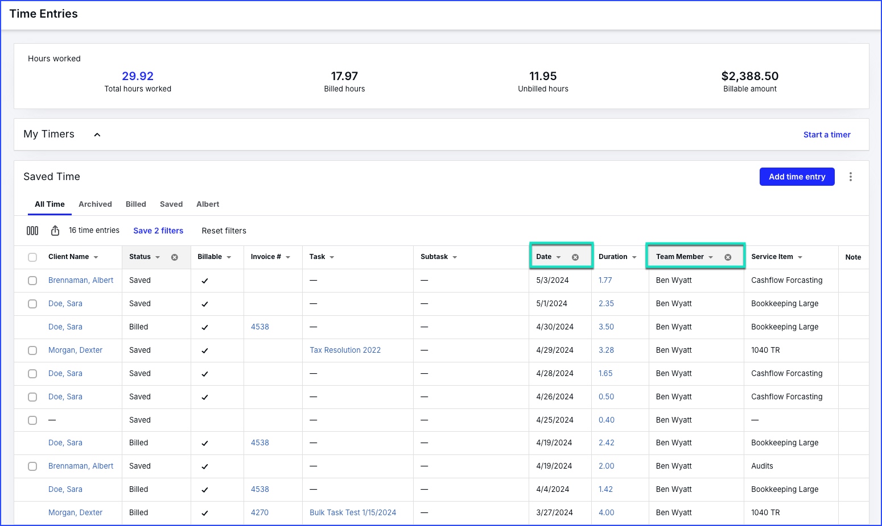The width and height of the screenshot is (882, 526).
Task: Click duration 0.40 link
Action: click(x=607, y=420)
